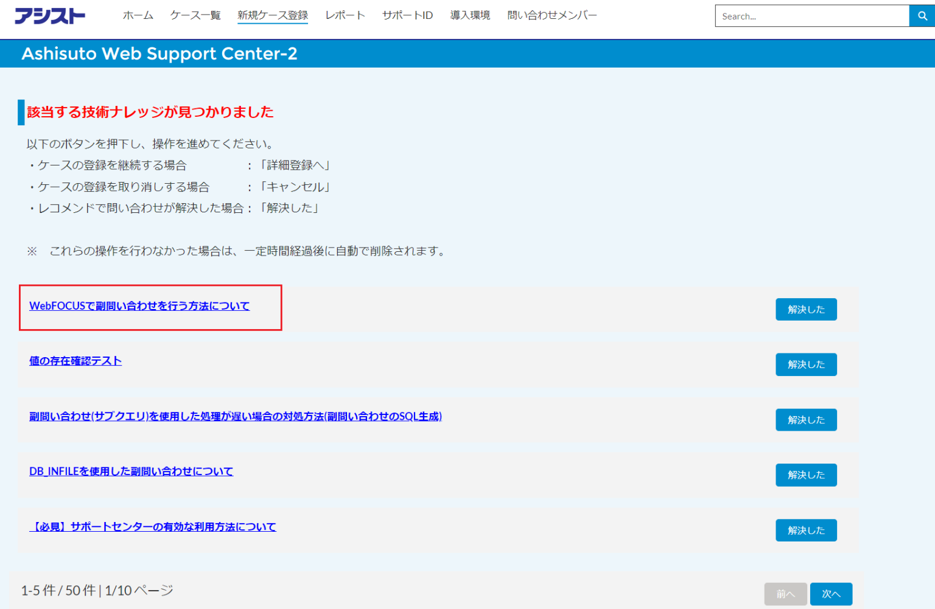The image size is (935, 609).
Task: Click 解決した for the WebFOCUS article
Action: (806, 309)
